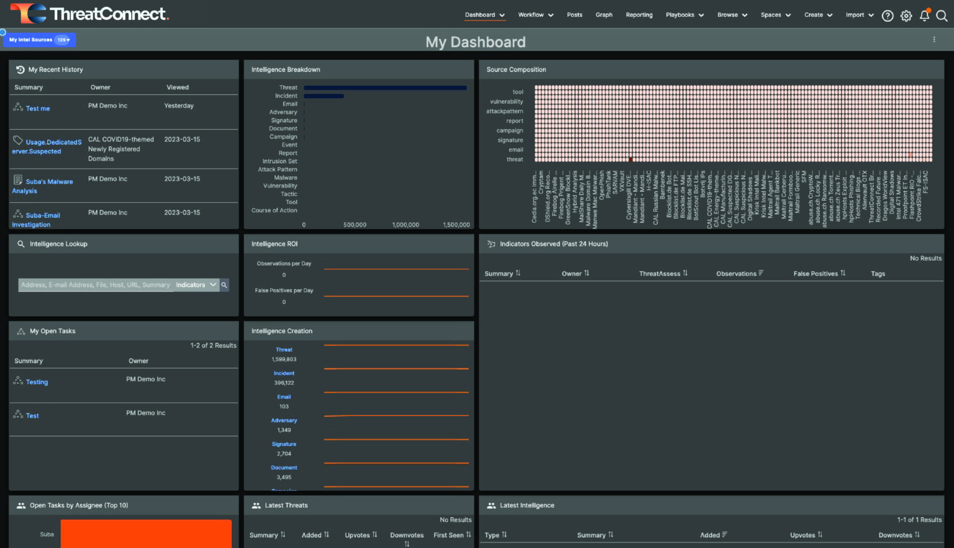The image size is (954, 548).
Task: Expand the My Intel Sources 125 dropdown
Action: (61, 39)
